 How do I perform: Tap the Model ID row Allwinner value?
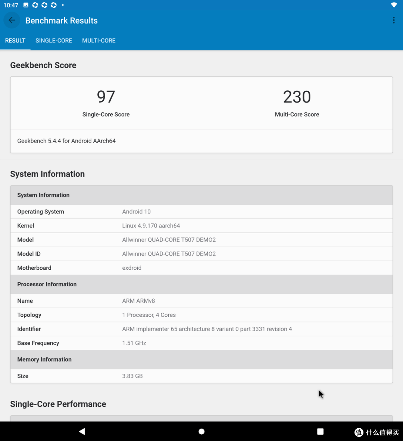[169, 254]
